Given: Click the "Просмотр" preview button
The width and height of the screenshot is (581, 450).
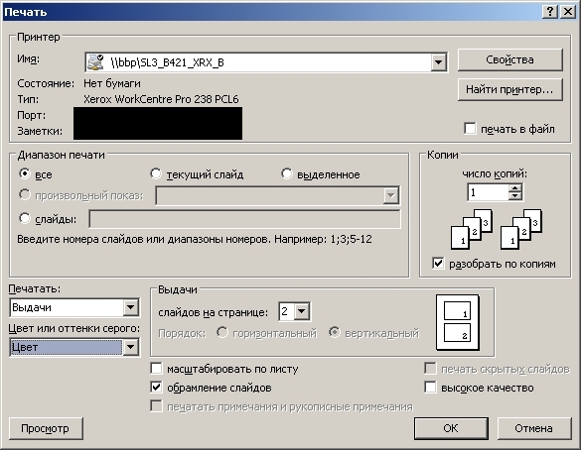Looking at the screenshot, I should tap(46, 428).
